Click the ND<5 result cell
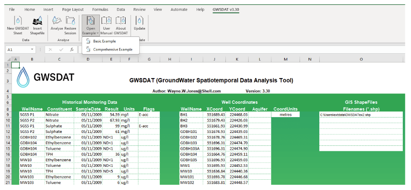Screen dimensions: 411x190 (111, 171)
